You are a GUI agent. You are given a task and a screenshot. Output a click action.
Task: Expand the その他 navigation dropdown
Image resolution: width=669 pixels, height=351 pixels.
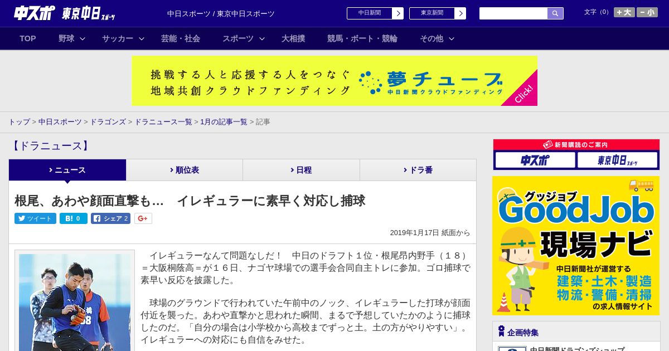[437, 38]
